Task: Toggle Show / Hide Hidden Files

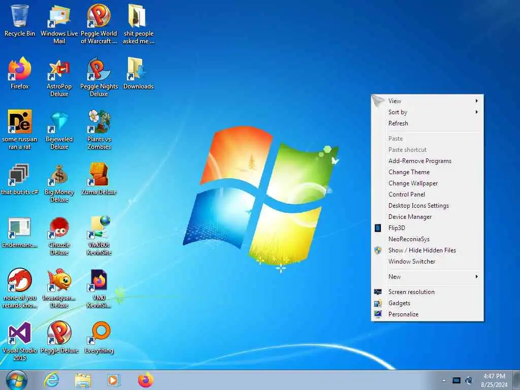Action: click(x=427, y=250)
